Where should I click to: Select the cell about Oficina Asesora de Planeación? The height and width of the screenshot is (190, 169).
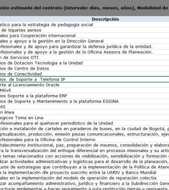pos(84,52)
